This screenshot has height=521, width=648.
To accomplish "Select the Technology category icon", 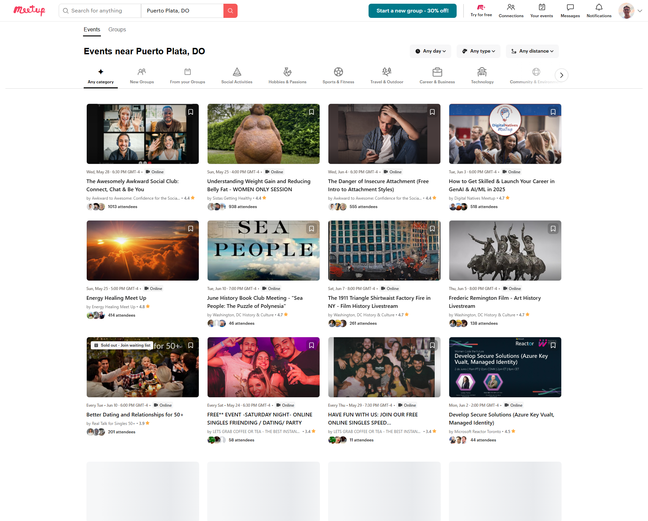I will pos(482,72).
